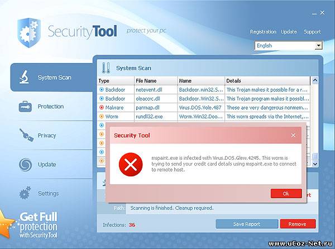Image resolution: width=335 pixels, height=249 pixels.
Task: Click the red Remove button
Action: [298, 224]
